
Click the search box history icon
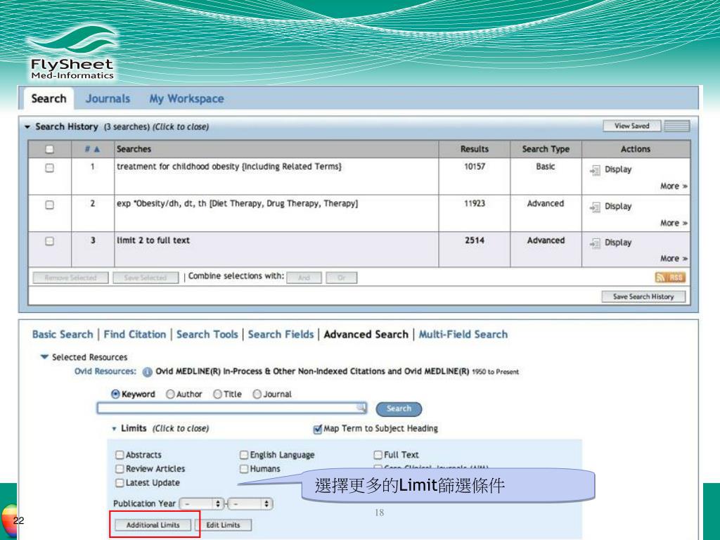click(x=361, y=407)
